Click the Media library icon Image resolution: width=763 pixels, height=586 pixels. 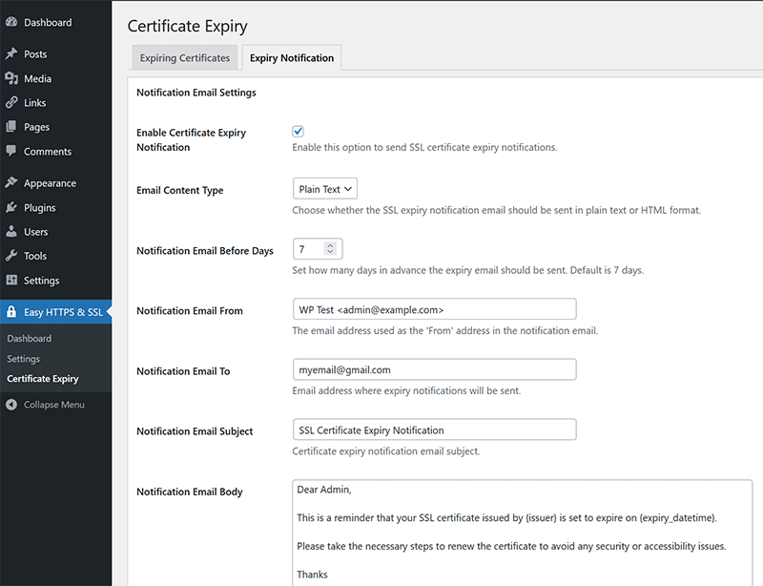point(11,78)
